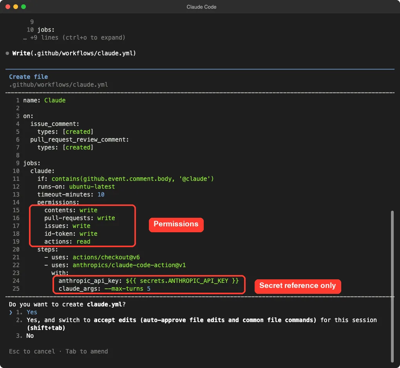
Task: Click the .github/workflows/claude.yml path under Create file
Action: [58, 84]
